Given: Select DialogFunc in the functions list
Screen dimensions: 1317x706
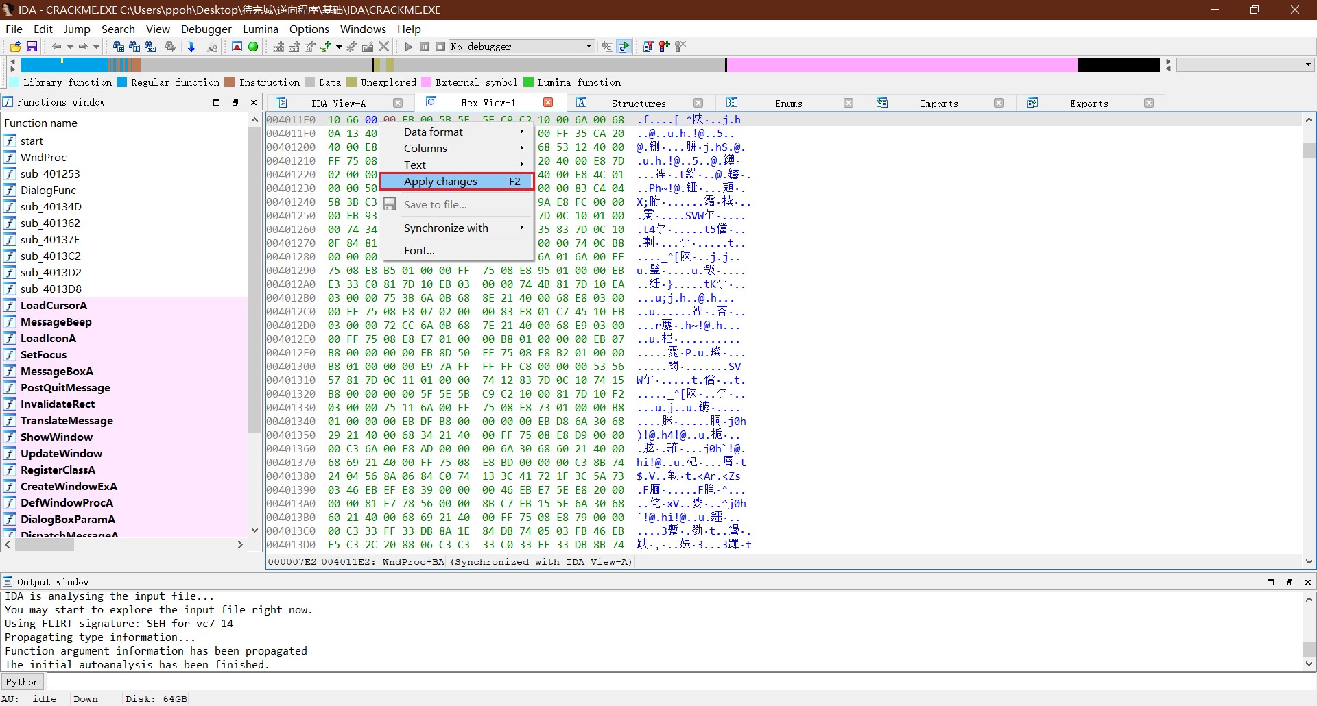Looking at the screenshot, I should click(48, 190).
